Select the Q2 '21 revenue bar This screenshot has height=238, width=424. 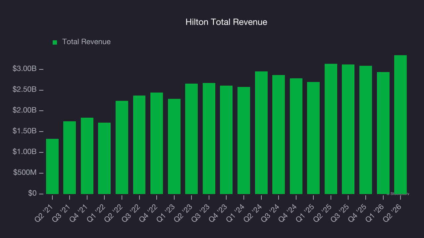tap(52, 166)
